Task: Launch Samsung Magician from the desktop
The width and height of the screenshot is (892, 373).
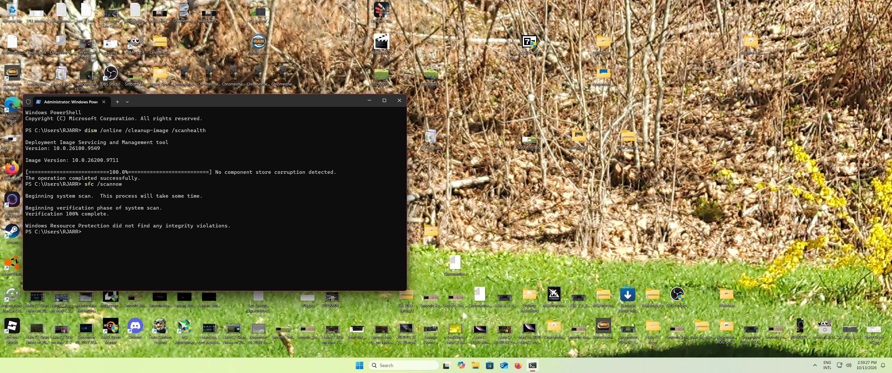Action: tap(12, 205)
